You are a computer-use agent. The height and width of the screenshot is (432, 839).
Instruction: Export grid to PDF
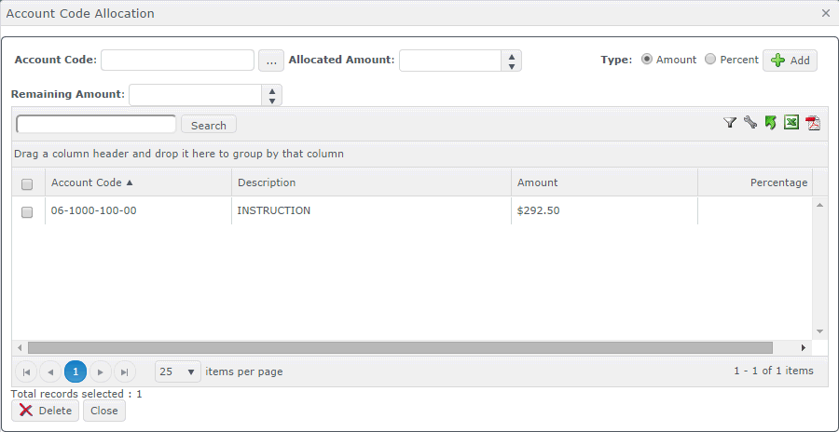[x=813, y=123]
